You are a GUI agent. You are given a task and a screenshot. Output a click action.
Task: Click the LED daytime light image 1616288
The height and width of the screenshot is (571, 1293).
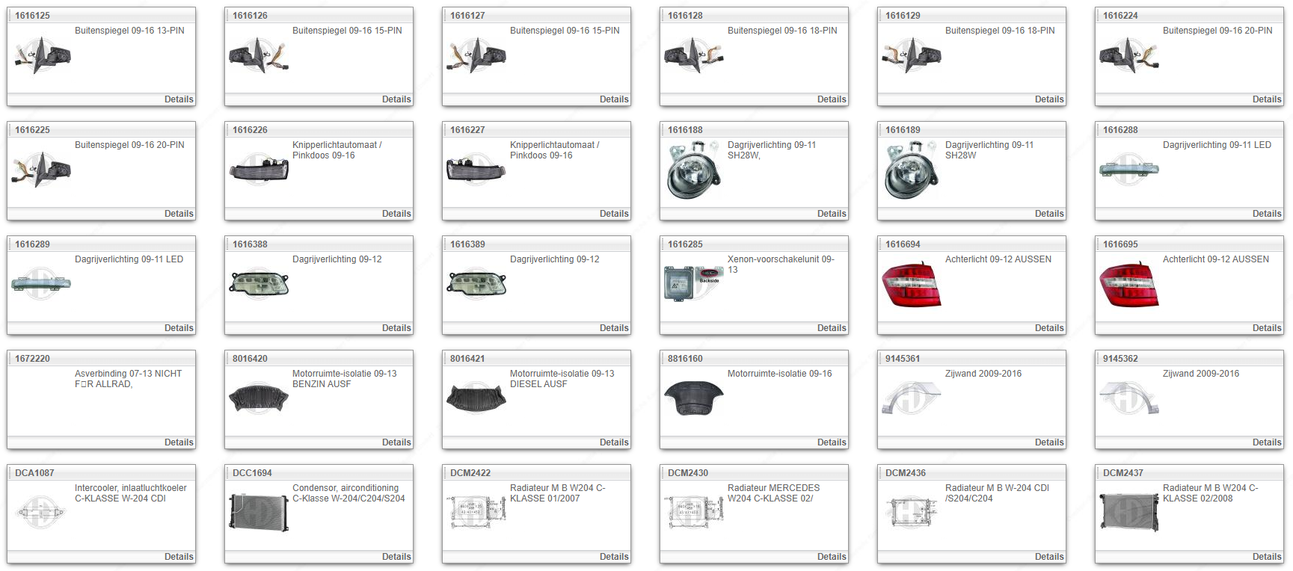(x=1129, y=170)
